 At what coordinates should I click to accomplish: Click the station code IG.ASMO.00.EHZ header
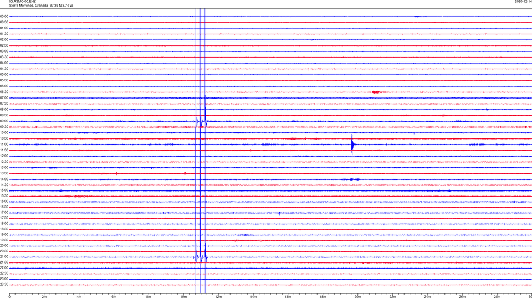[22, 2]
